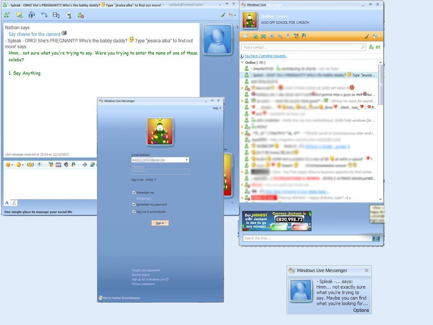Collapse the display picture side panel
433x325 pixels.
(237, 27)
